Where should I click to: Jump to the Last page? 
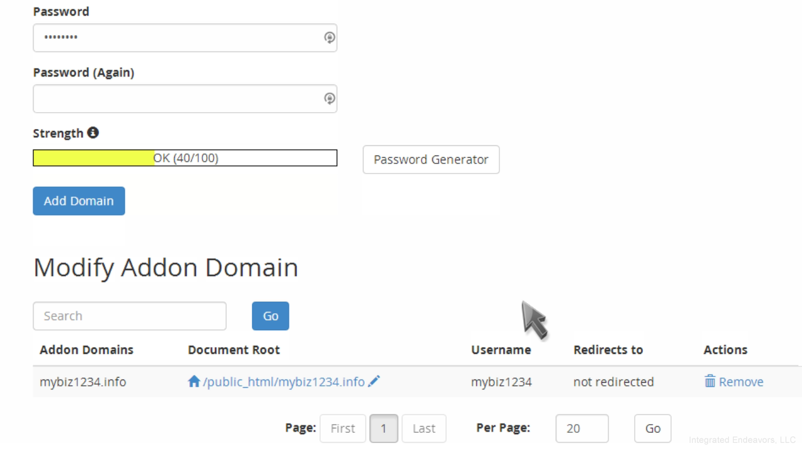click(424, 428)
